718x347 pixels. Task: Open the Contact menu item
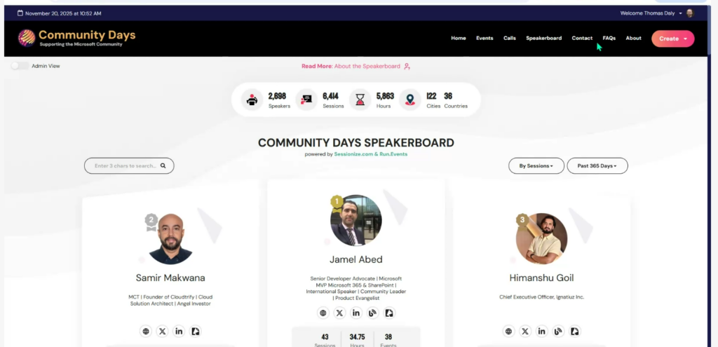pos(582,39)
